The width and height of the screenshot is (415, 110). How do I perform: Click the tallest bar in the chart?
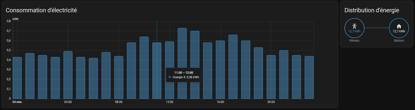point(182,63)
